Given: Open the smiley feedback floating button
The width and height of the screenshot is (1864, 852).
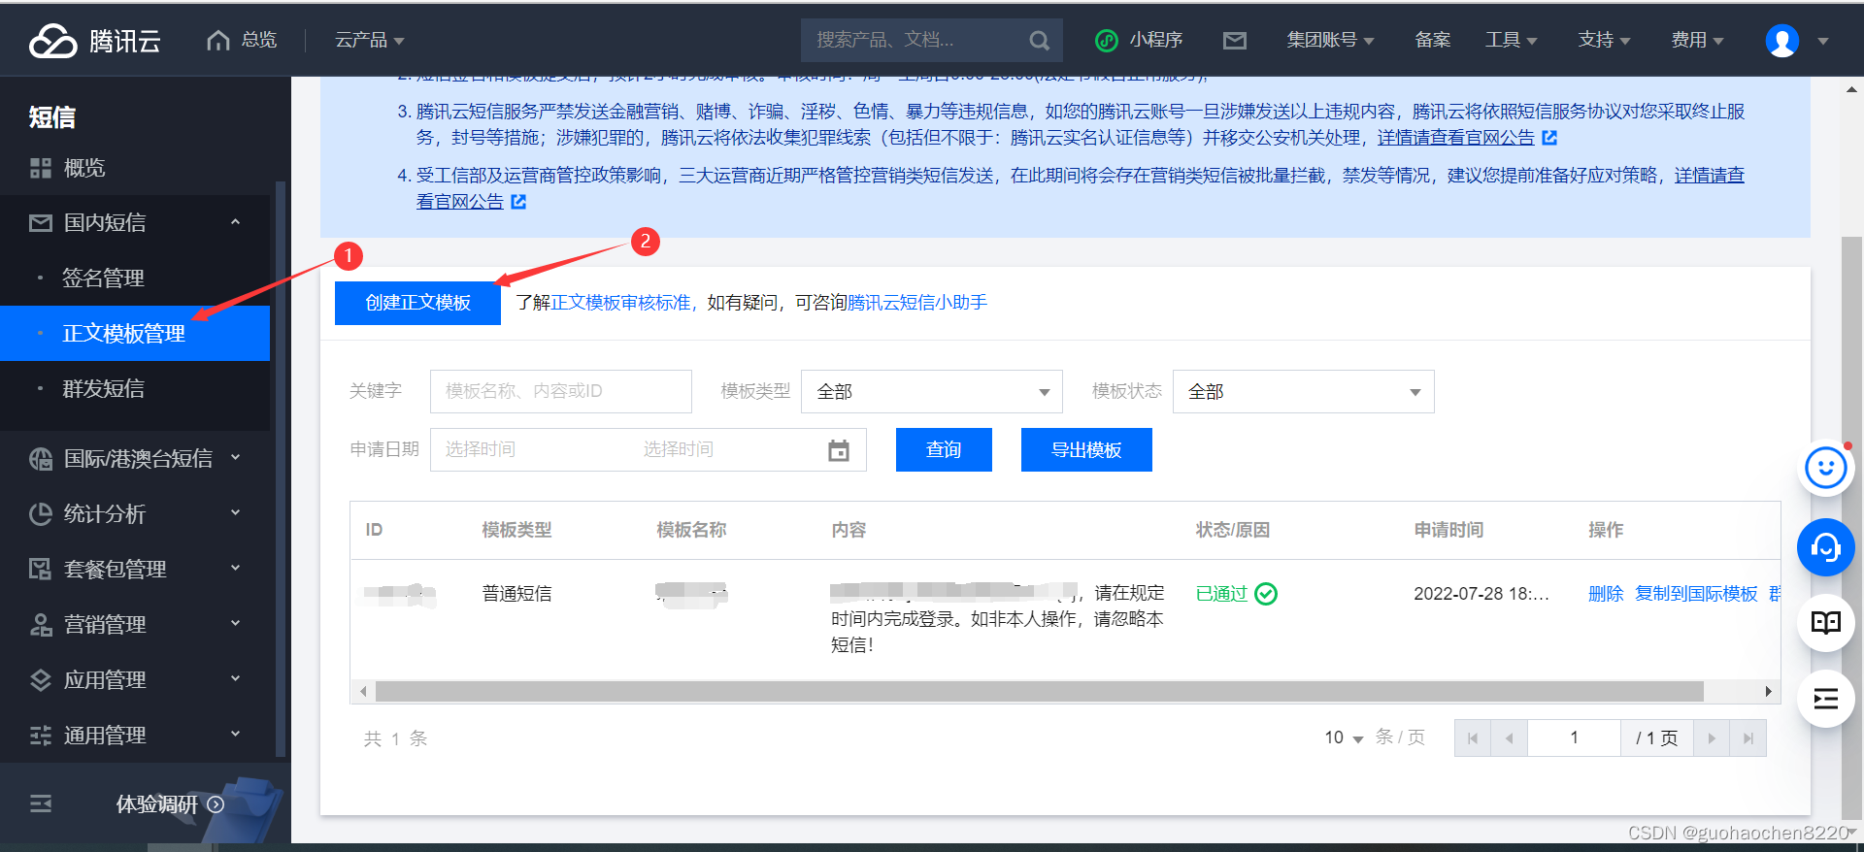Looking at the screenshot, I should [x=1826, y=469].
